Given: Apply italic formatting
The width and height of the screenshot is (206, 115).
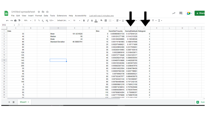Looking at the screenshot, I should point(88,20).
